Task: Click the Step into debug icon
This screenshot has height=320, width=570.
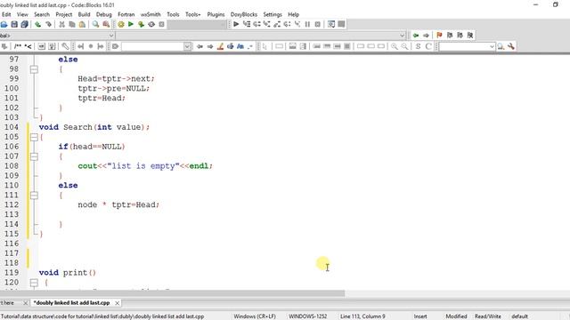Action: pyautogui.click(x=267, y=24)
